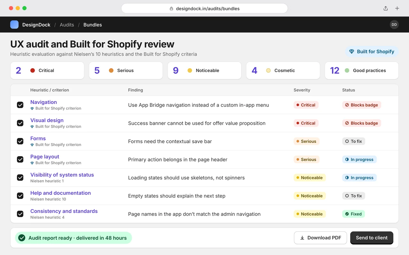Open Help and documentation link
This screenshot has height=255, width=409.
pyautogui.click(x=60, y=193)
